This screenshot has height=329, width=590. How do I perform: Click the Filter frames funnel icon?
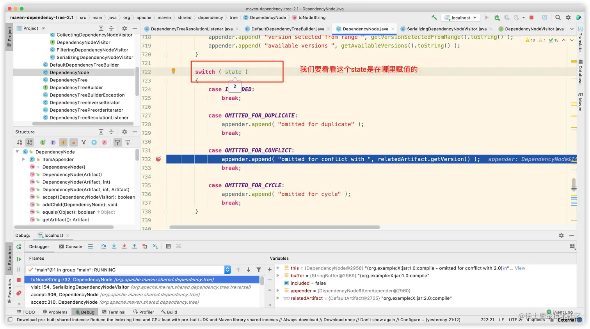point(259,270)
